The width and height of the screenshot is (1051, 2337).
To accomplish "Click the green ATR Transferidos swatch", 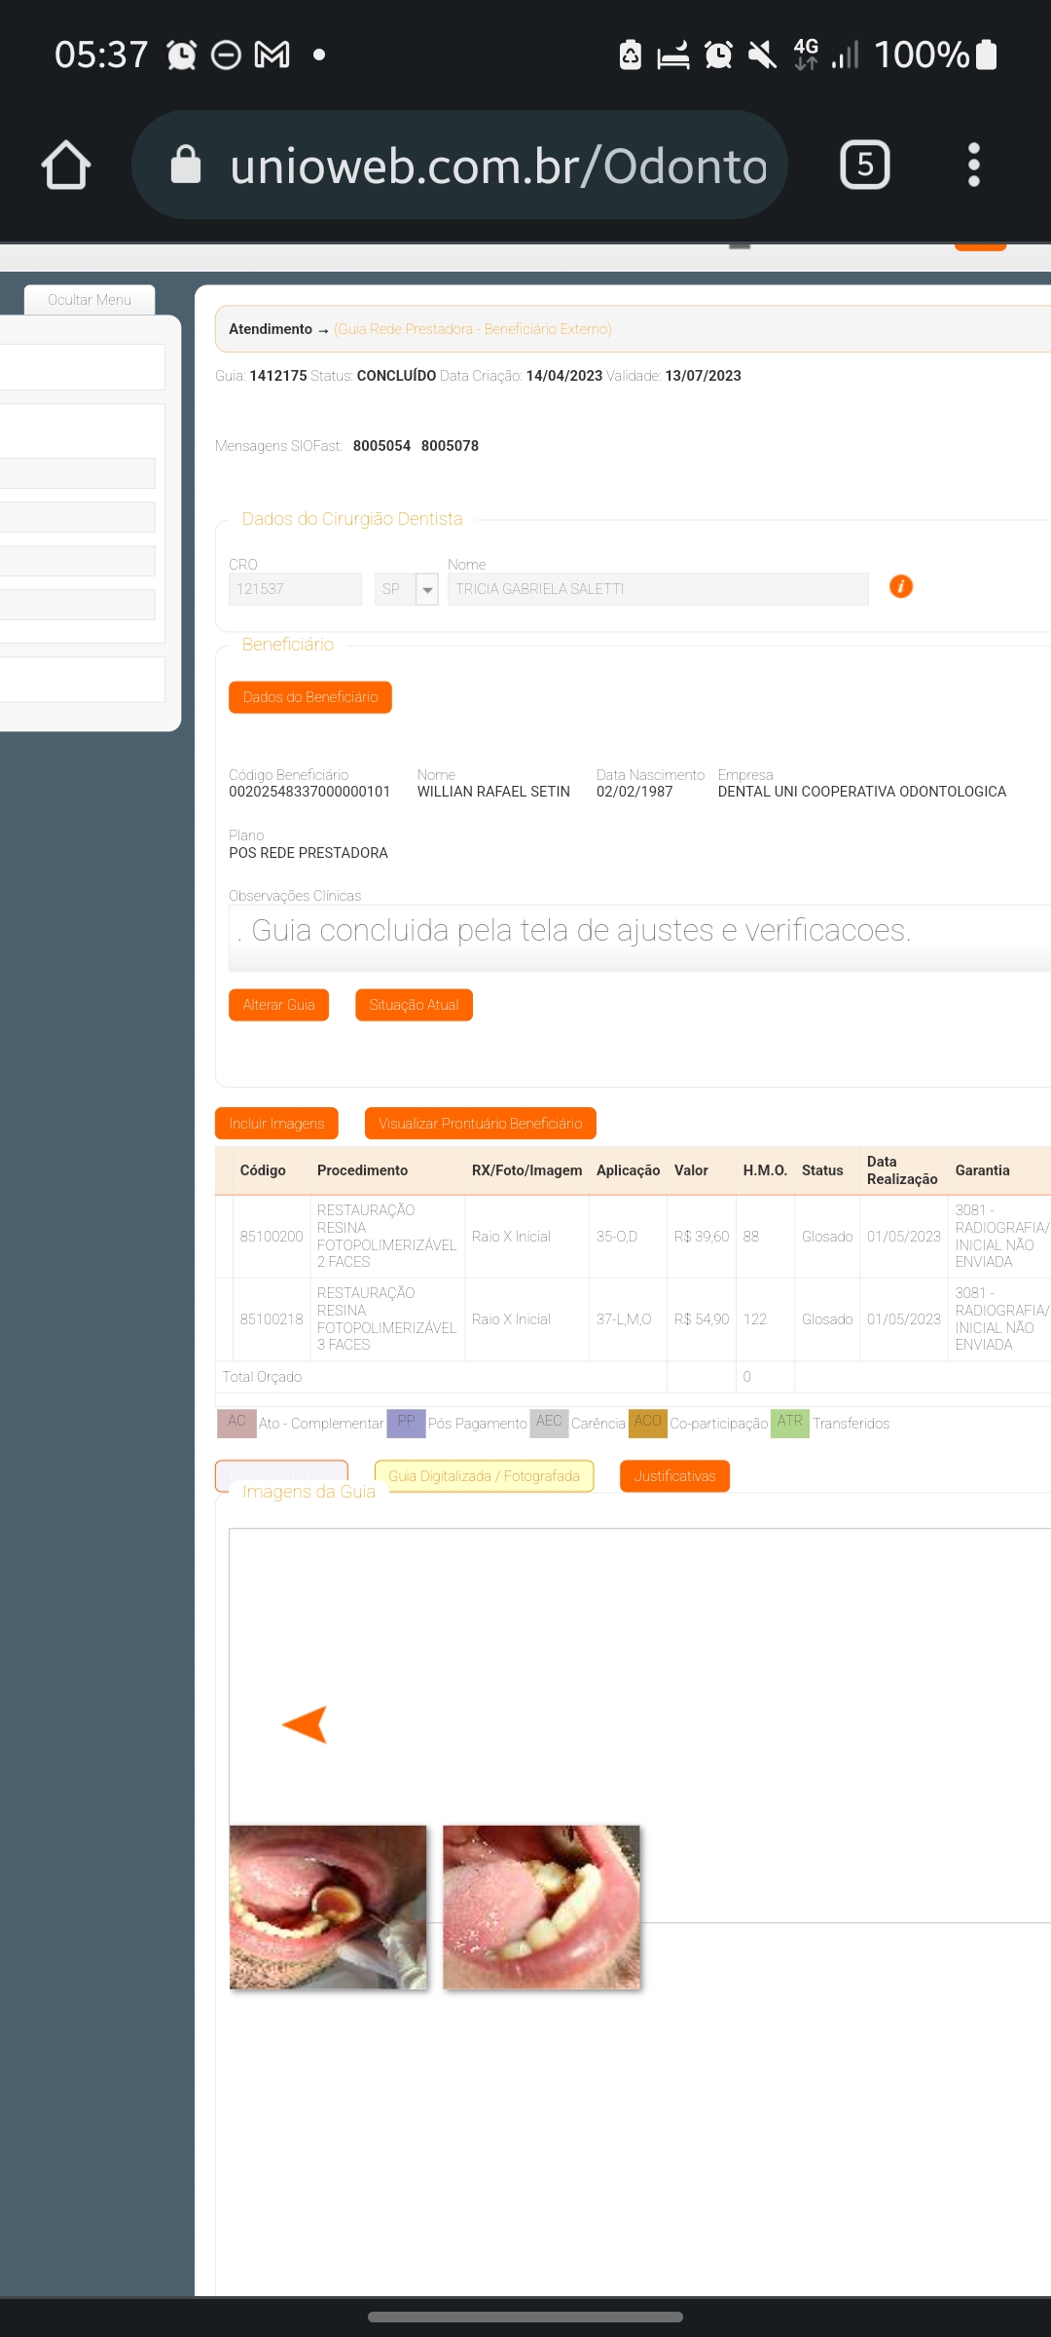I will [x=789, y=1423].
